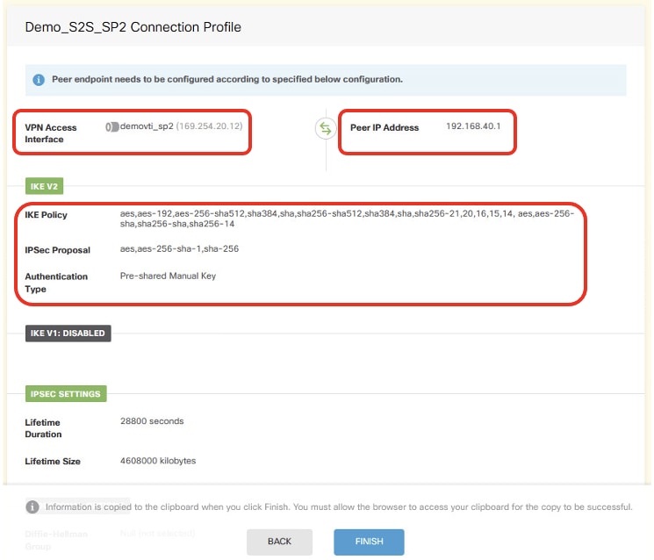
Task: Click the VPN Access Interface label
Action: (x=51, y=133)
